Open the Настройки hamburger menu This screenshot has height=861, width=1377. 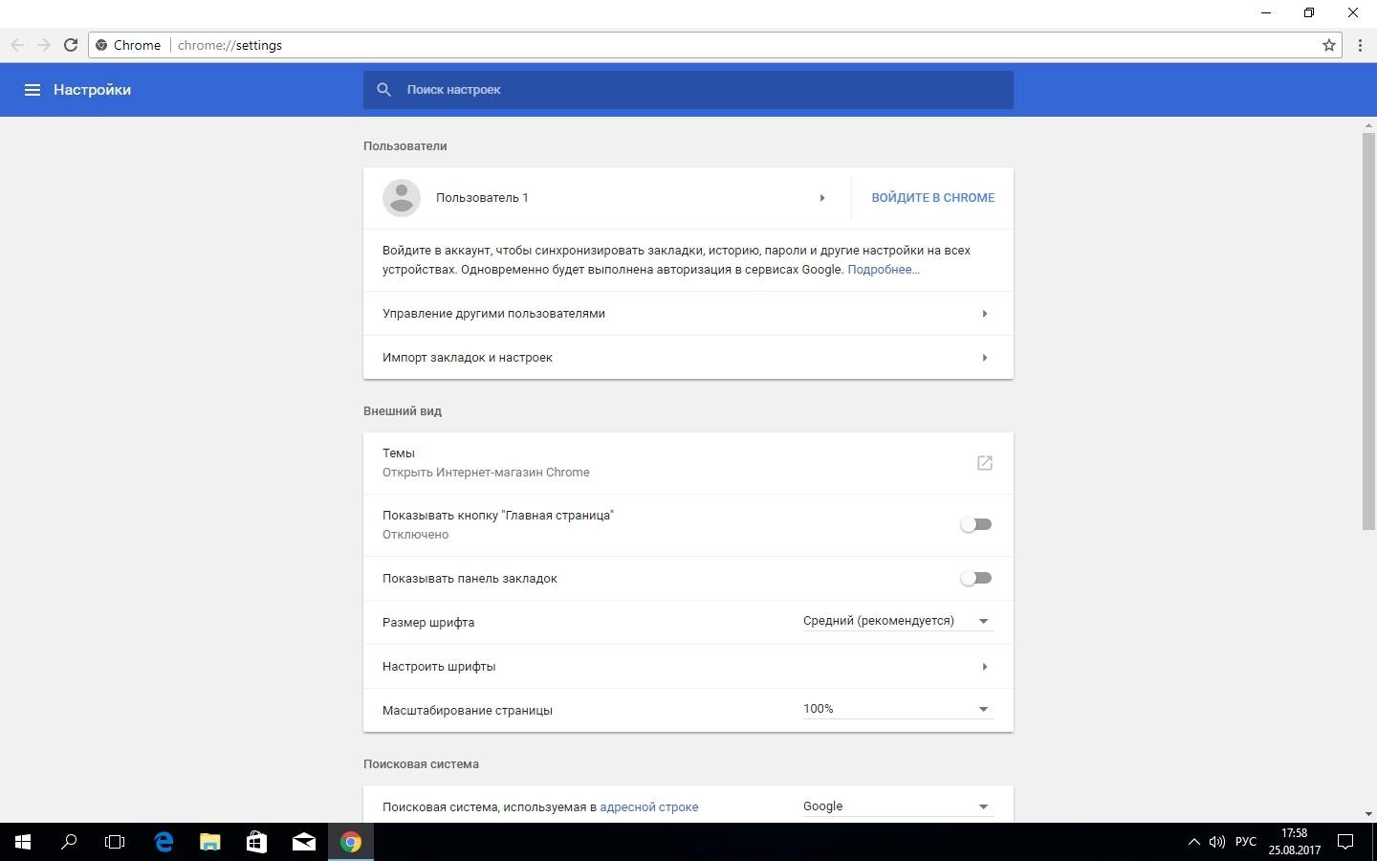pos(32,90)
